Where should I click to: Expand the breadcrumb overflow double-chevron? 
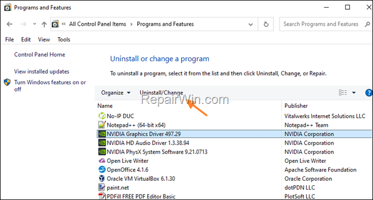pyautogui.click(x=63, y=24)
